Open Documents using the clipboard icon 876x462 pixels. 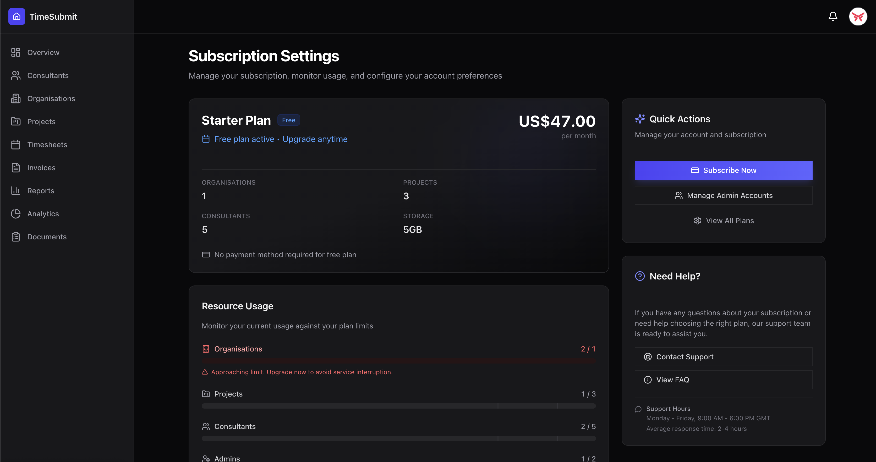(x=16, y=236)
